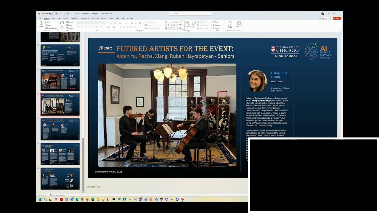The image size is (379, 213).
Task: Open the Select dropdown
Action: [217, 28]
